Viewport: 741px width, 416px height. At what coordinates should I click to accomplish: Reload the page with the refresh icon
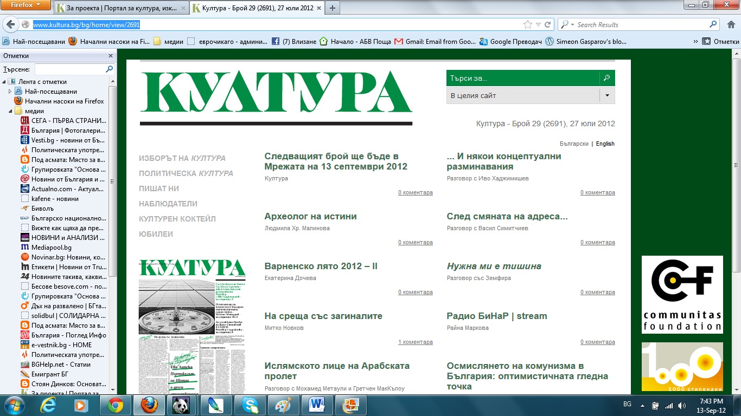pyautogui.click(x=548, y=24)
